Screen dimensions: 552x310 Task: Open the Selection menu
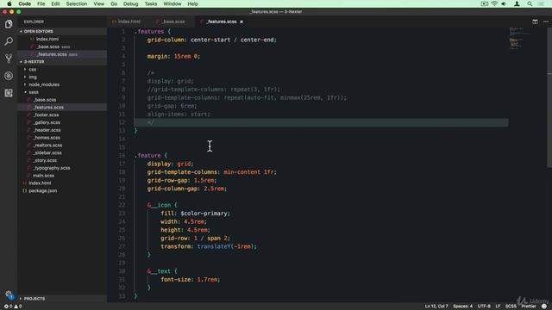[x=77, y=3]
